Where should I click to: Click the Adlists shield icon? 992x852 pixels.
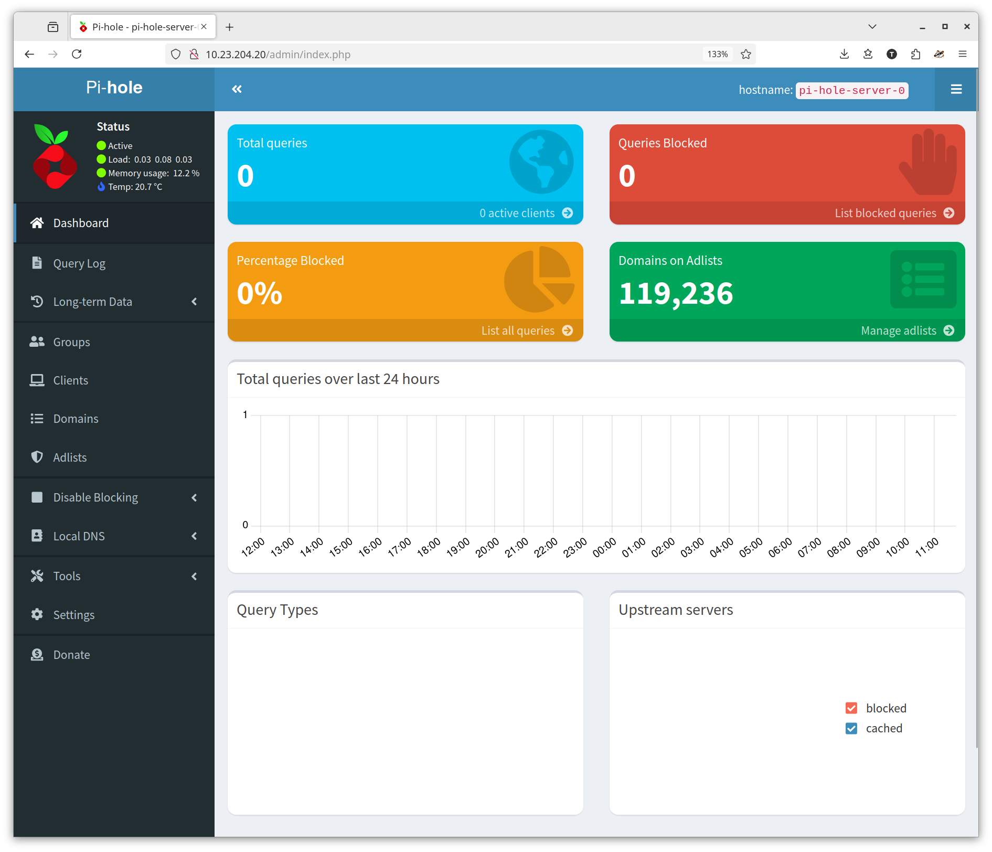(x=37, y=457)
